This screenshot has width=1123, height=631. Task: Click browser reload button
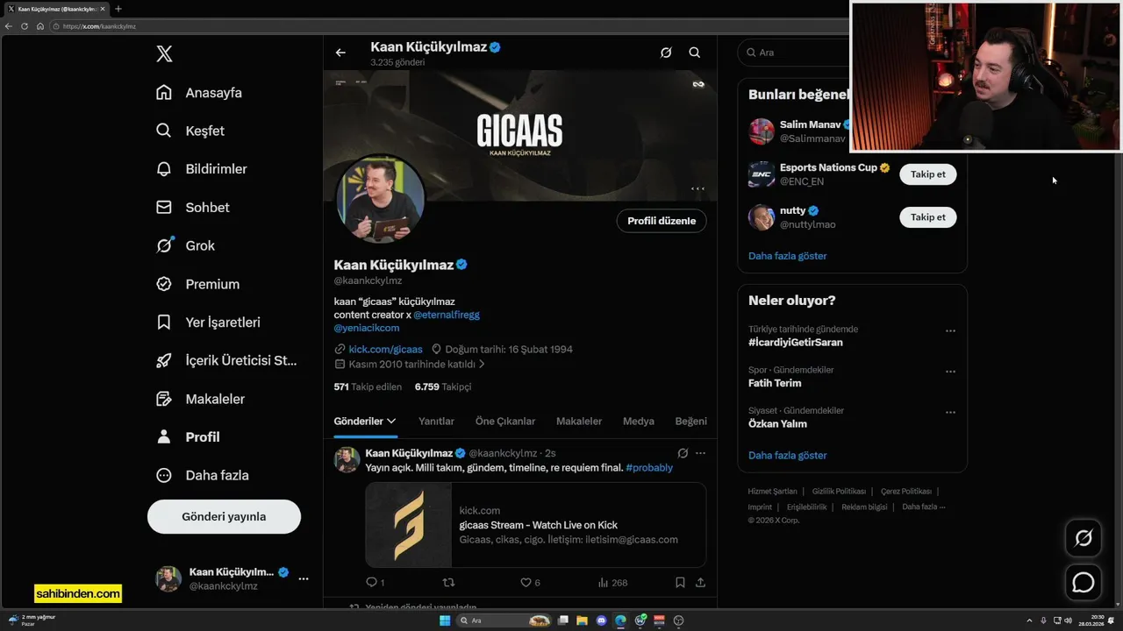25,26
